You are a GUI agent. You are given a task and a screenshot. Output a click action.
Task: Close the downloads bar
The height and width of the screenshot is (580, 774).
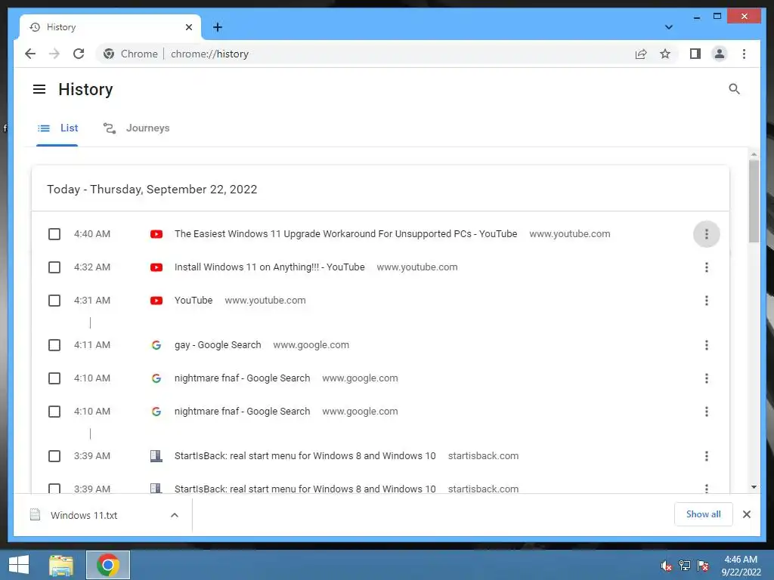tap(746, 514)
